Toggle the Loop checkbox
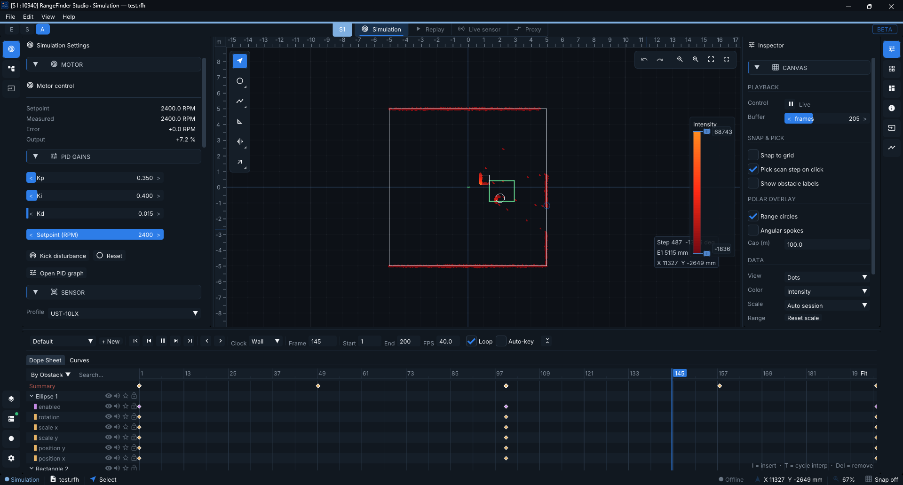 pos(471,341)
